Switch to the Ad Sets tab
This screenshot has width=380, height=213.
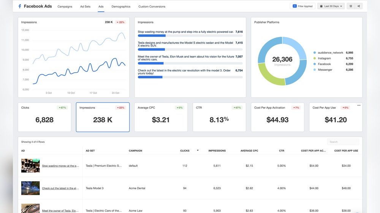tap(85, 6)
